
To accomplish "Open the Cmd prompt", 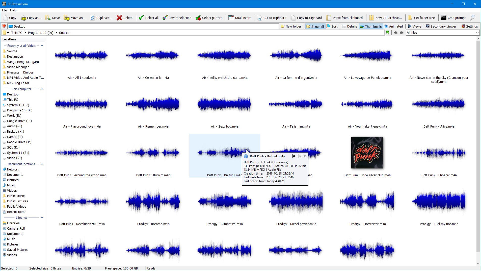I will [x=453, y=18].
